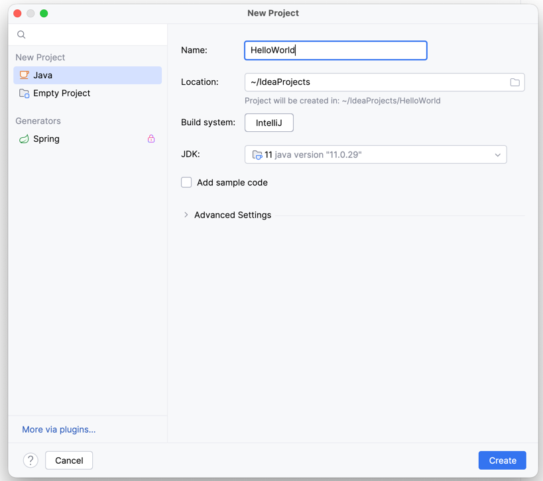Image resolution: width=543 pixels, height=481 pixels.
Task: Focus the Location path text field
Action: point(375,82)
